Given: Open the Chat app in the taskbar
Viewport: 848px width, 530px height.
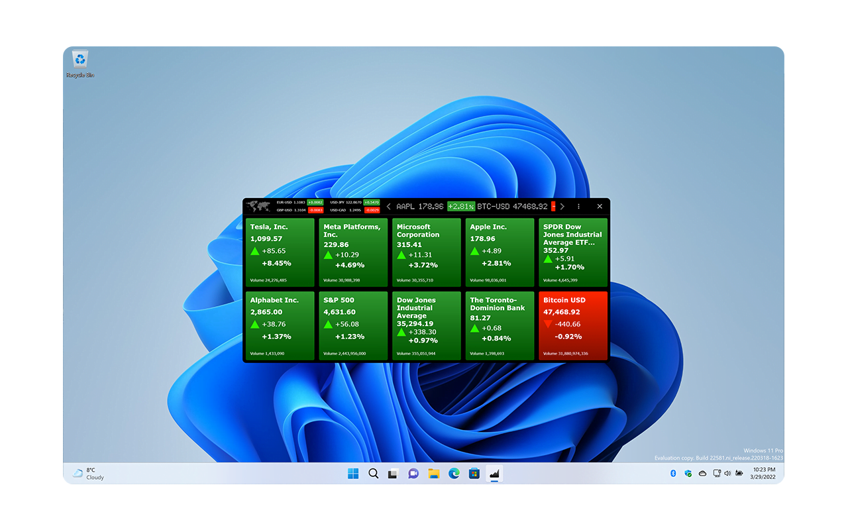Looking at the screenshot, I should click(x=413, y=474).
